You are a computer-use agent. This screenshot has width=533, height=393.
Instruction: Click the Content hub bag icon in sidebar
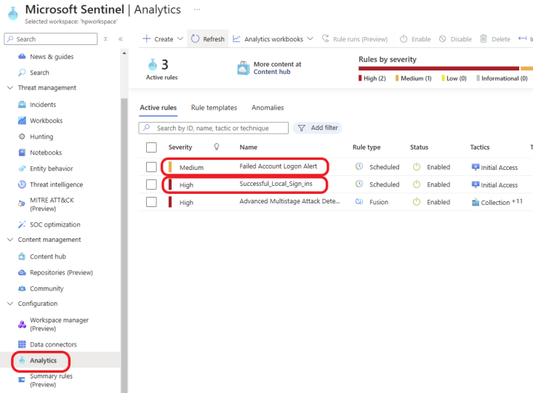click(x=22, y=256)
